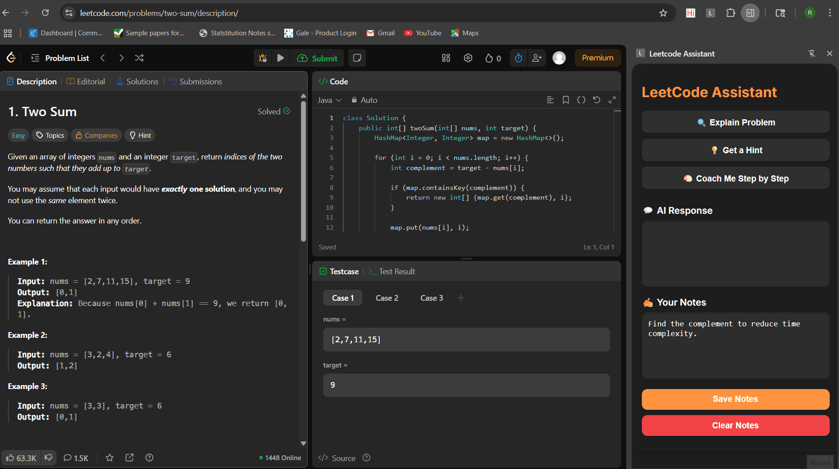Toggle the thumbs down dislike button

49,458
